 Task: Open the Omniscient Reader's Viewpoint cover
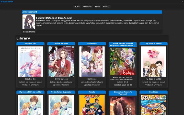click(123, 106)
